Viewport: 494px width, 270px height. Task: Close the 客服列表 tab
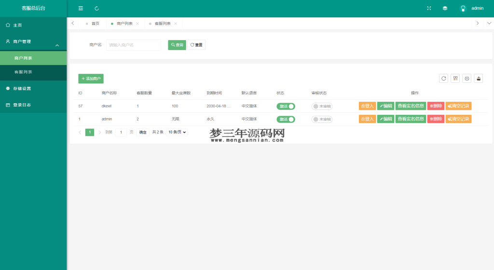pyautogui.click(x=176, y=24)
